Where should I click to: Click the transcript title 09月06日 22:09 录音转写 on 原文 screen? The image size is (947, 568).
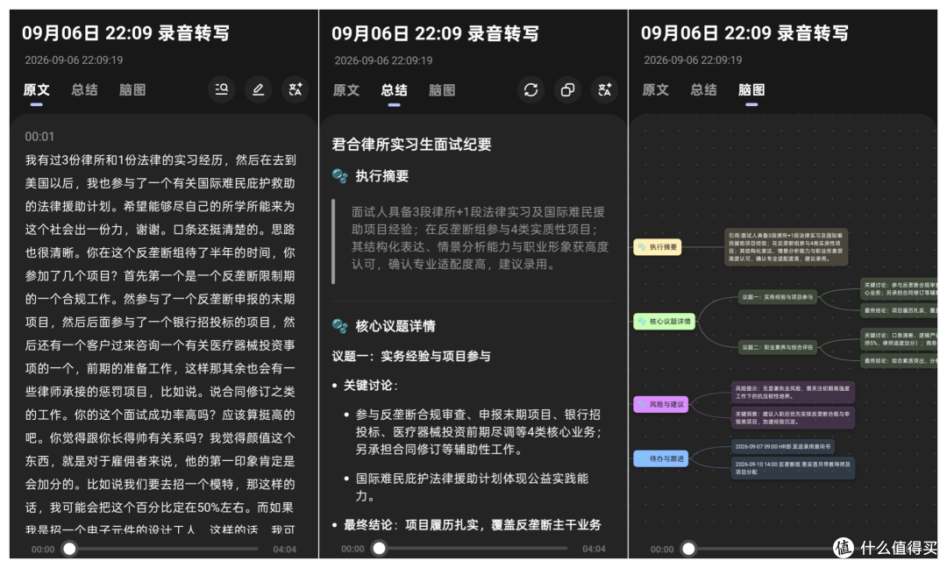[x=125, y=32]
